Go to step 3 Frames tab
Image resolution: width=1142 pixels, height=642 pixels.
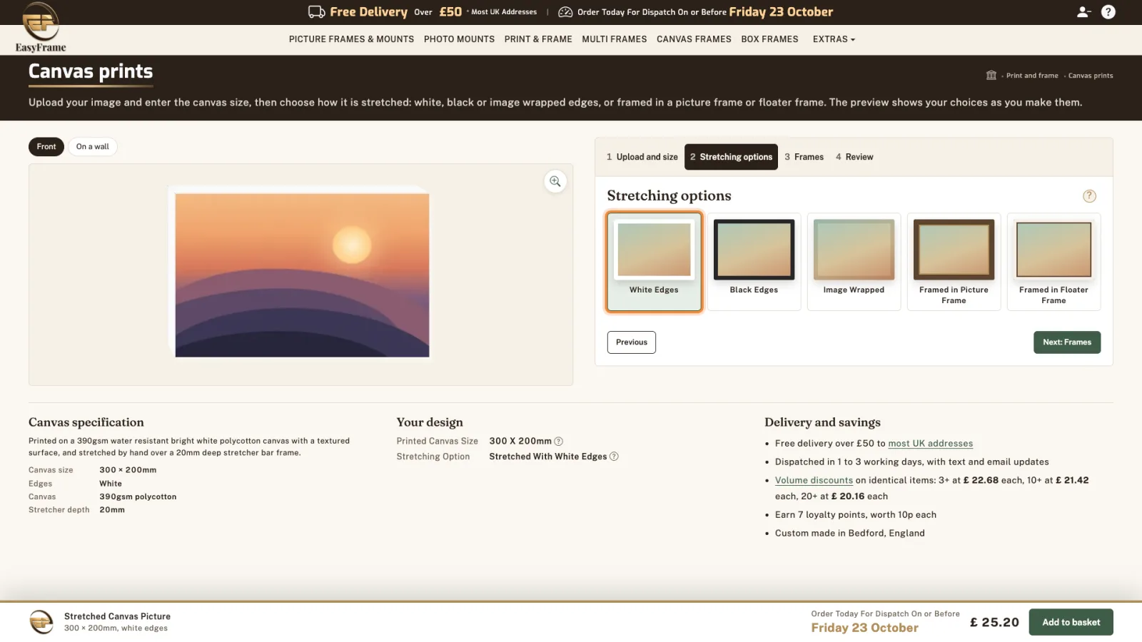(x=804, y=157)
